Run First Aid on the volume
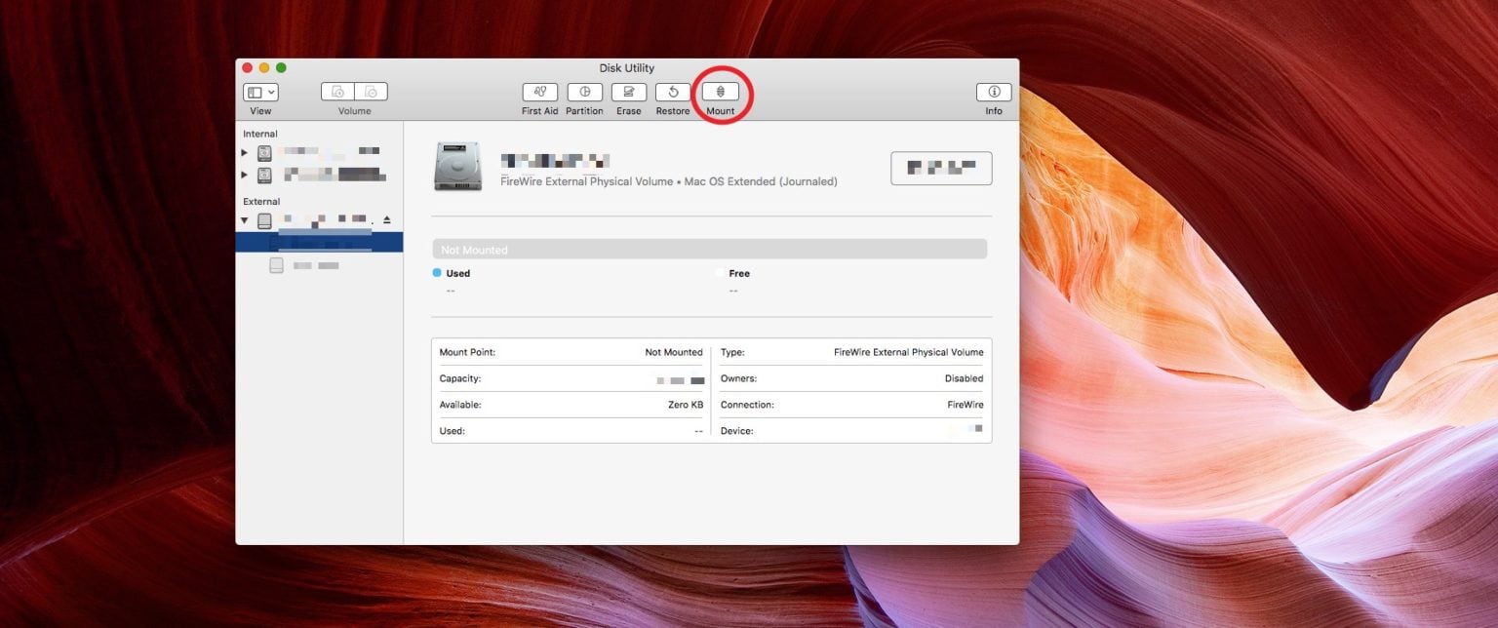 tap(539, 92)
